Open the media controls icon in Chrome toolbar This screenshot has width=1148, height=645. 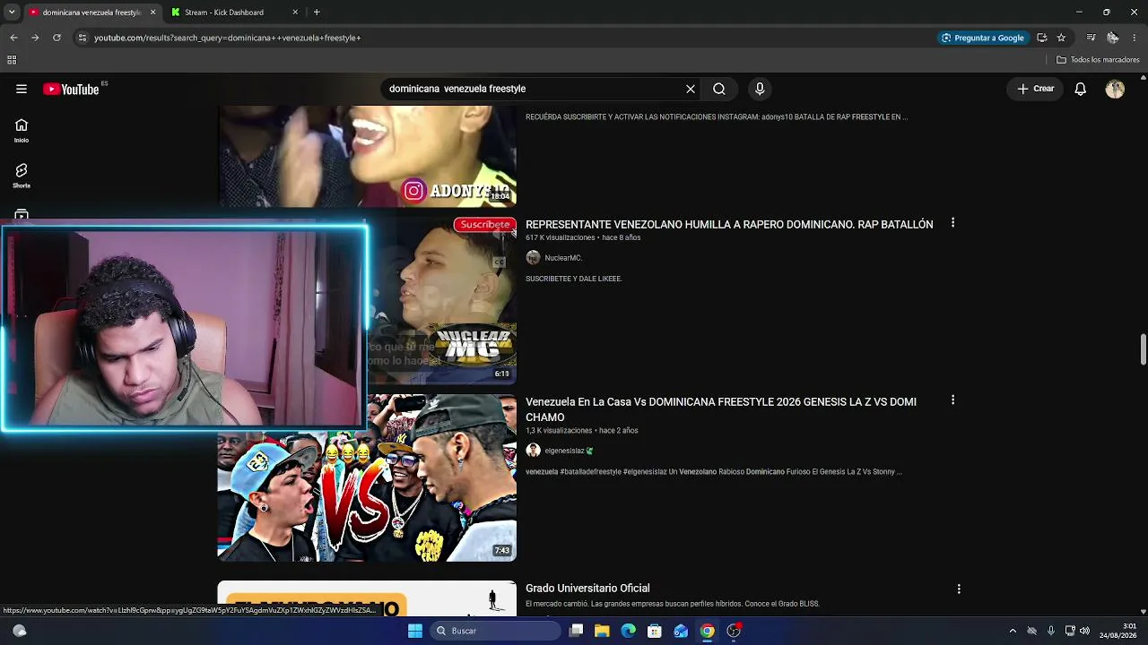[x=1091, y=38]
